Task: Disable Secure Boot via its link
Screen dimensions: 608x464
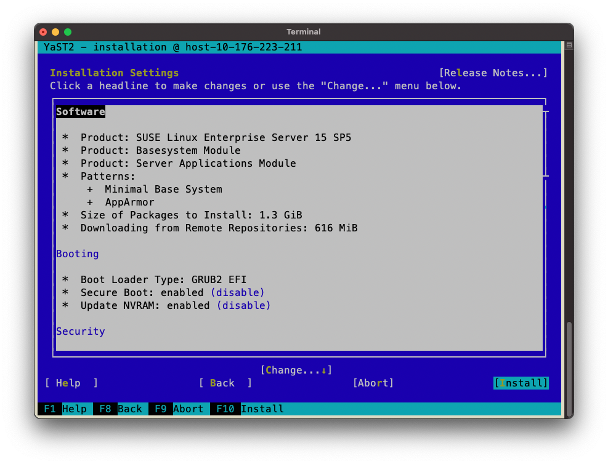Action: click(237, 292)
